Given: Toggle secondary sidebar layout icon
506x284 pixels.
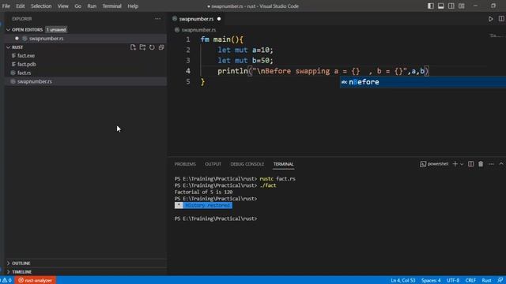Looking at the screenshot, I should (x=451, y=6).
